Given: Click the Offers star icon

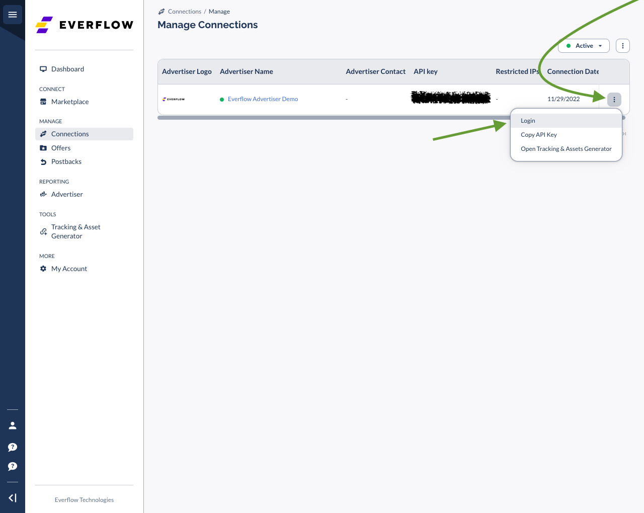Looking at the screenshot, I should (43, 148).
